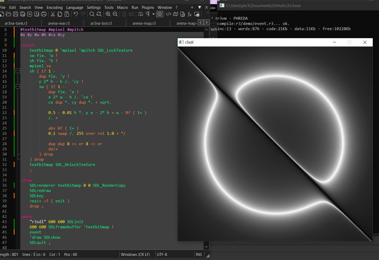Screen dimensions: 379x260
Task: Click the Redo toolbar arrow
Action: pos(83,14)
